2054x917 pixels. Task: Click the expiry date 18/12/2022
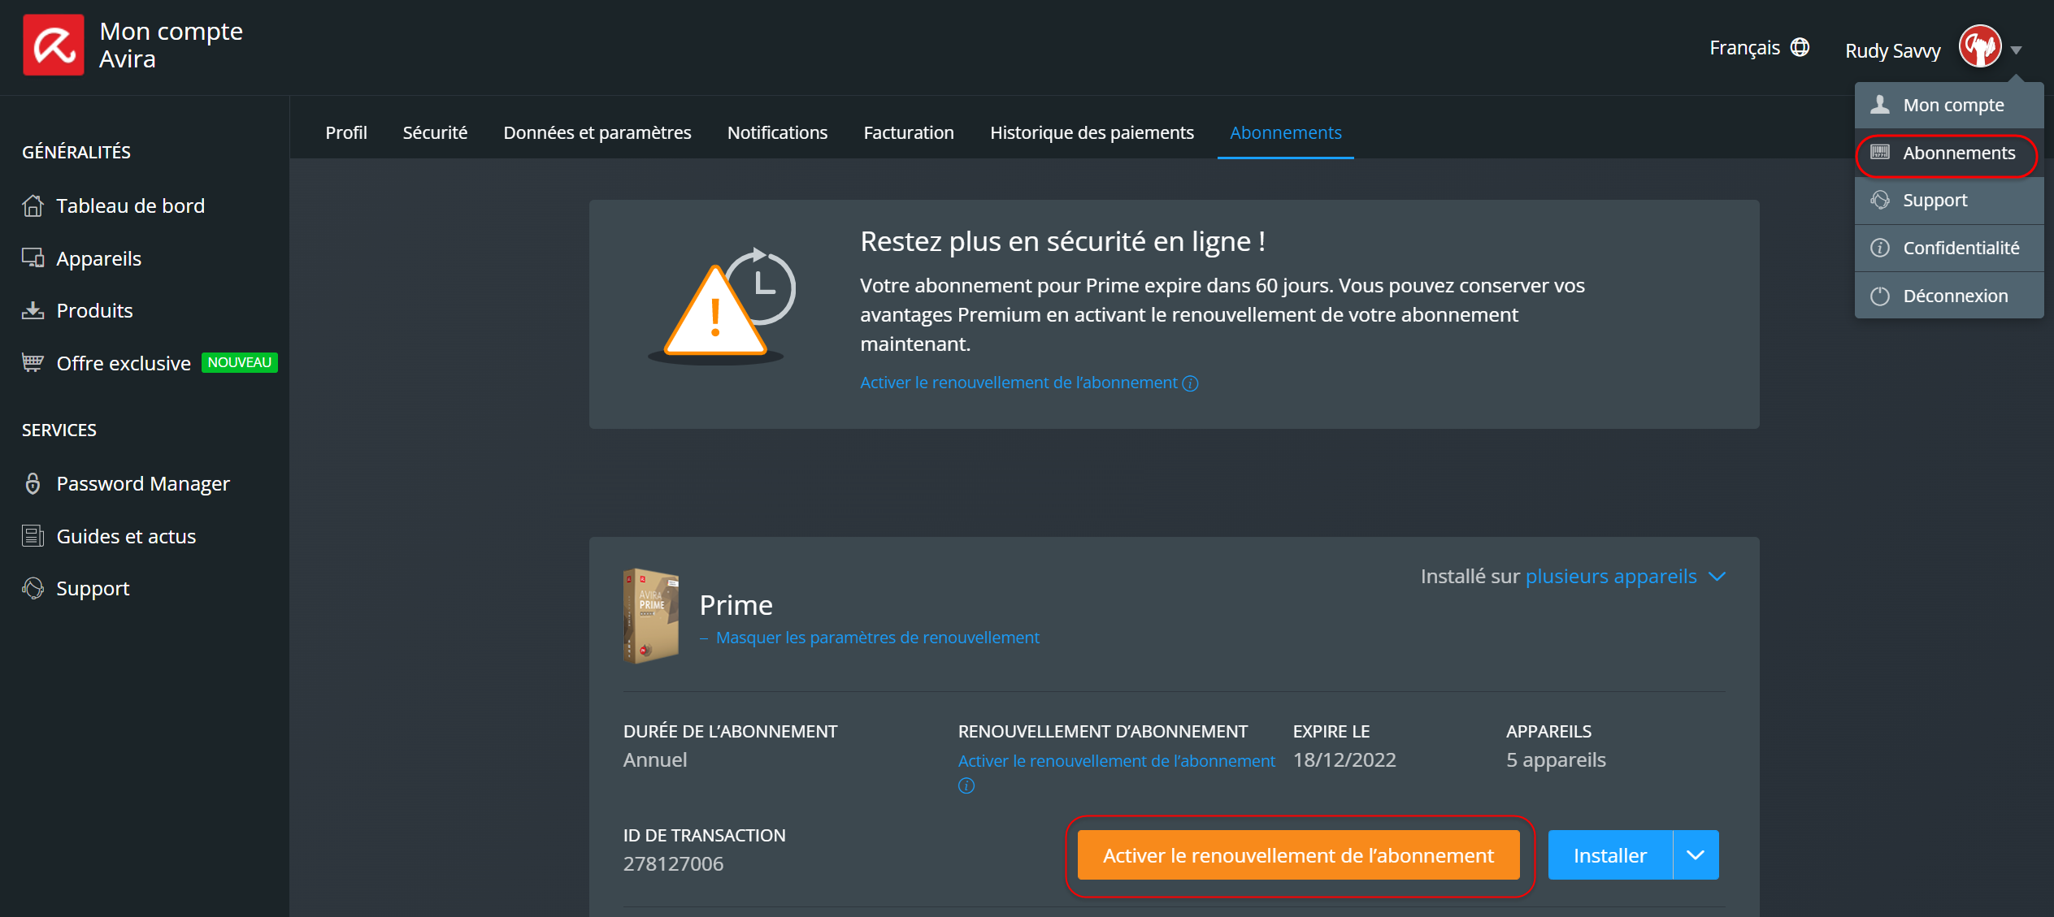(1344, 759)
